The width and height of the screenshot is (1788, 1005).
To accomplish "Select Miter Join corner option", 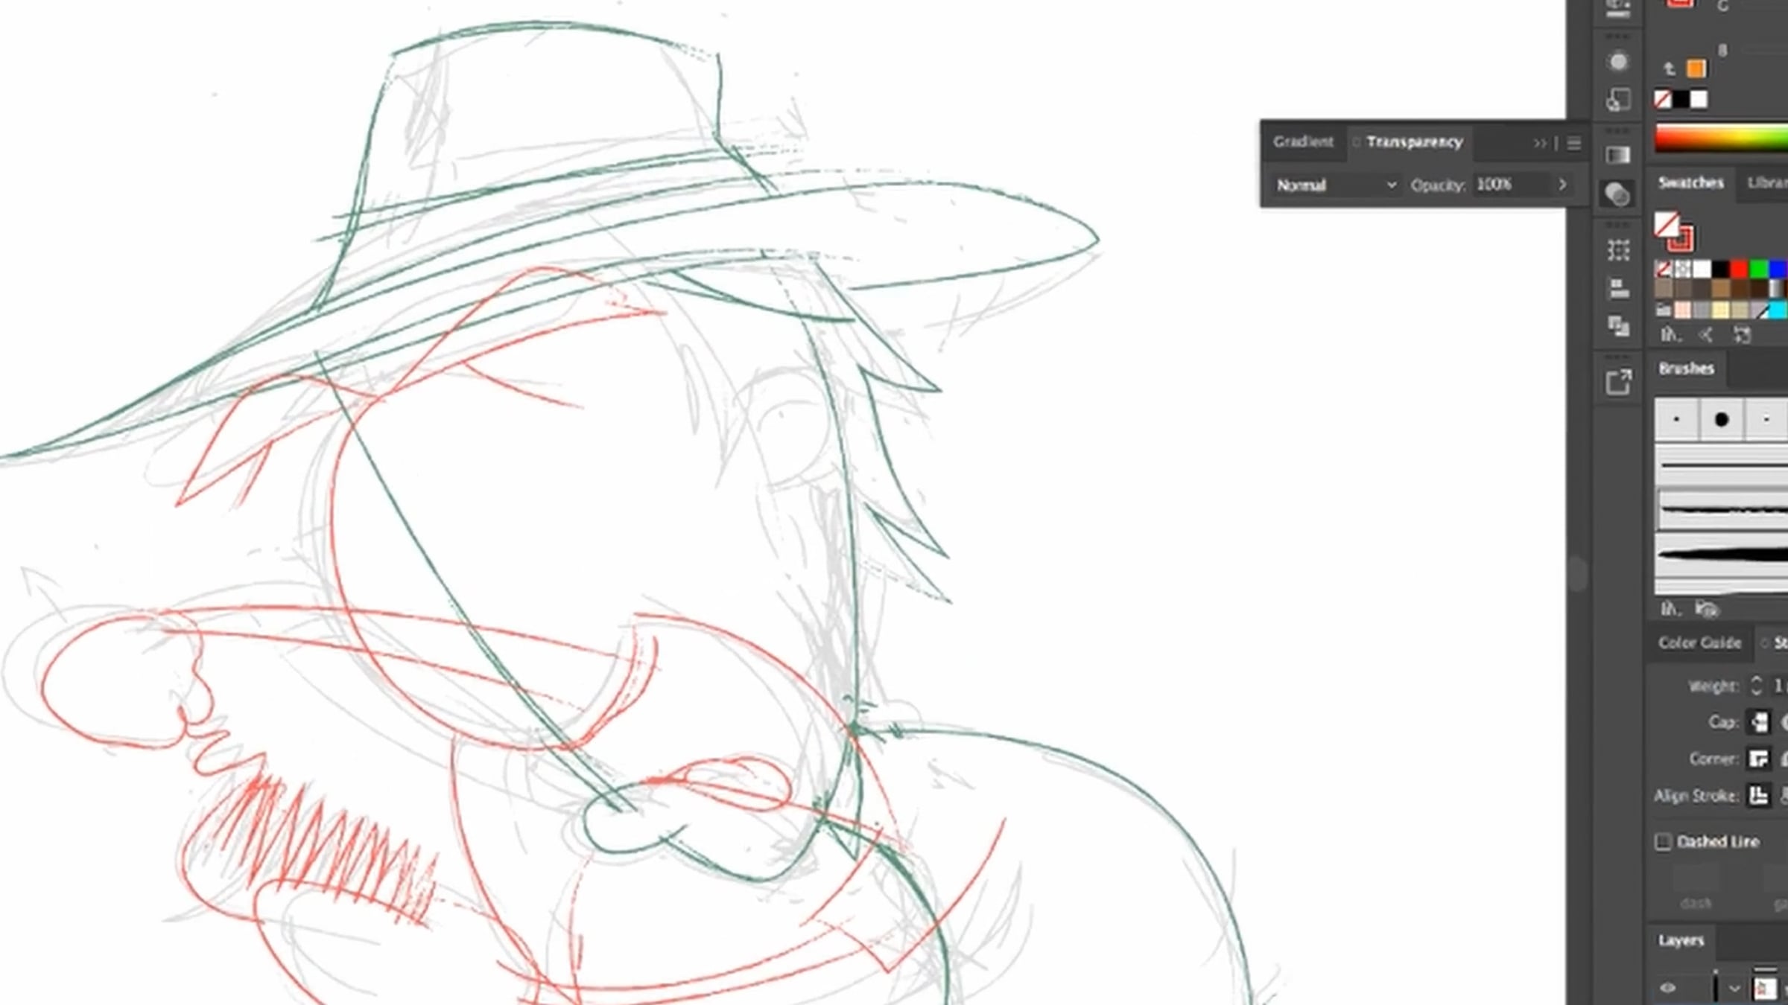I will tap(1759, 759).
